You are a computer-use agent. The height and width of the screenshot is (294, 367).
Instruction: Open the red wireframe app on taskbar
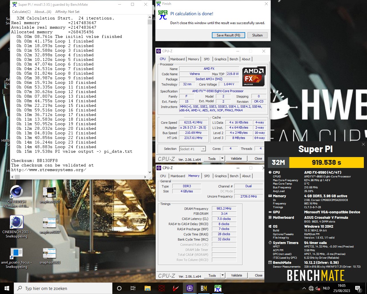tap(162, 288)
